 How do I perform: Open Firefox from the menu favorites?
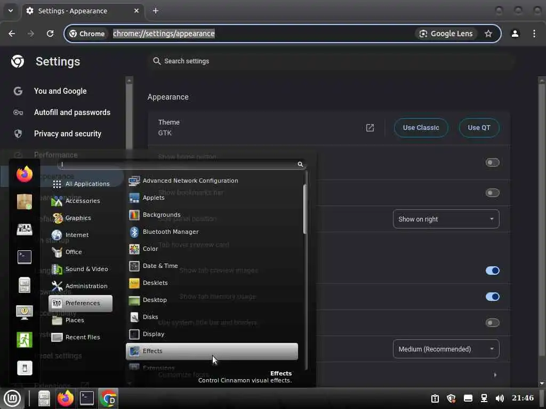pos(25,174)
